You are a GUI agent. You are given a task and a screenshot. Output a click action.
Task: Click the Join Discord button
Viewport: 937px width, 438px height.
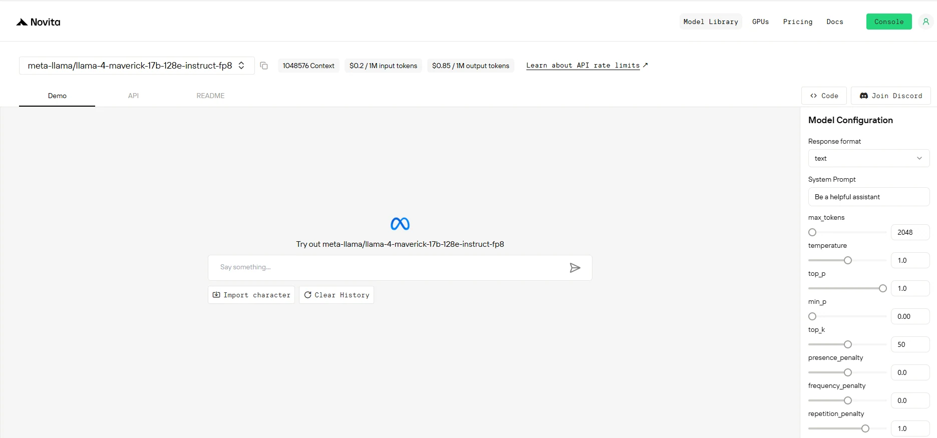pos(891,96)
